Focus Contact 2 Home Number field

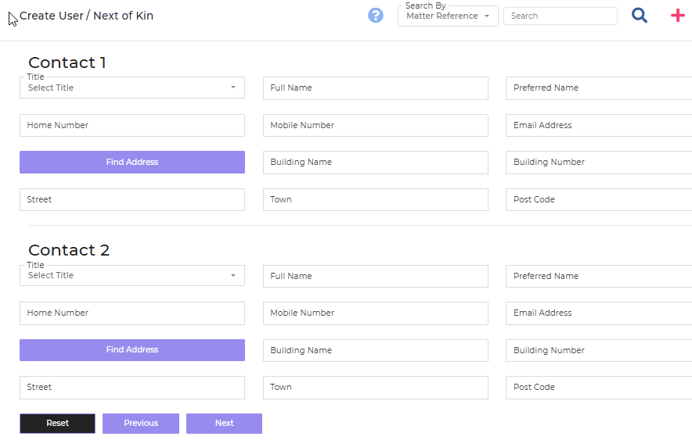point(132,313)
